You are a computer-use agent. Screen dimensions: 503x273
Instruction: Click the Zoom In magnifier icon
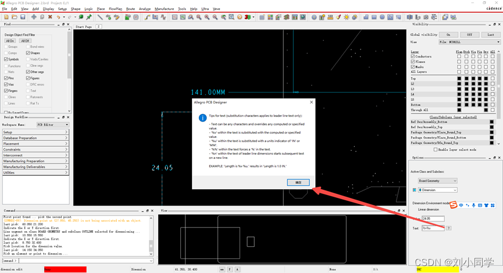point(207,17)
